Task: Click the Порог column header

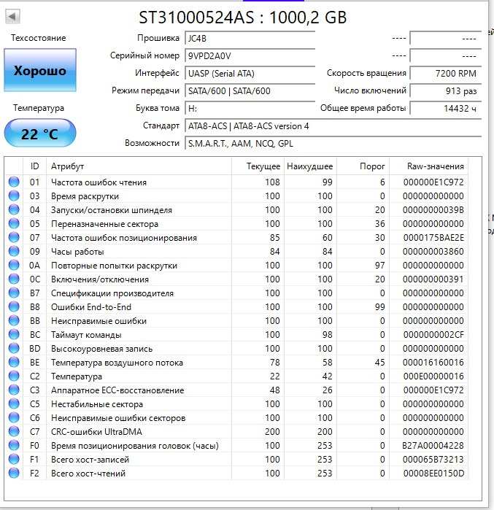Action: coord(372,166)
